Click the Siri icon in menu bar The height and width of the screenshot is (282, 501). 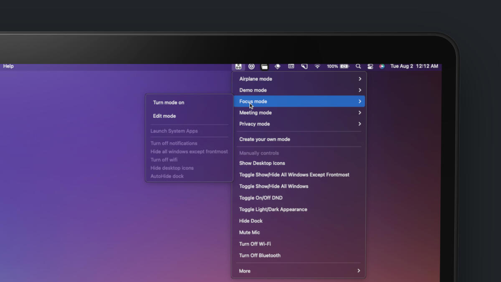[x=382, y=66]
